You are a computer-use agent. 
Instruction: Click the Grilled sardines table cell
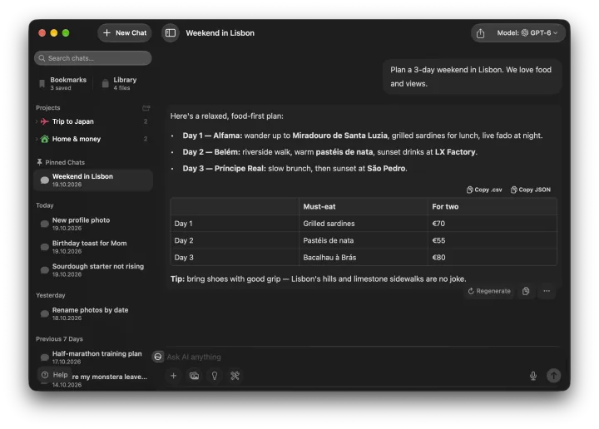coord(364,224)
